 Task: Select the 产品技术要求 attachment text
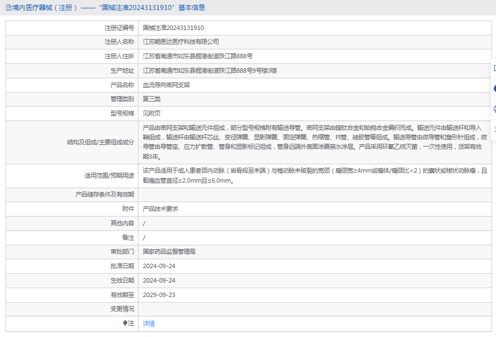click(160, 209)
